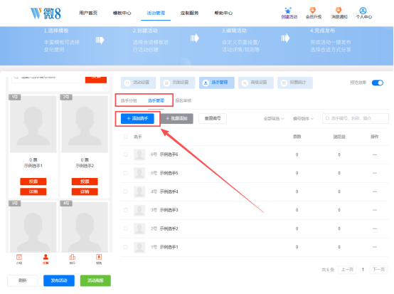Viewport: 394px width, 294px height.
Task: Tap 投票 person icon in preview bar
Action: (46, 257)
